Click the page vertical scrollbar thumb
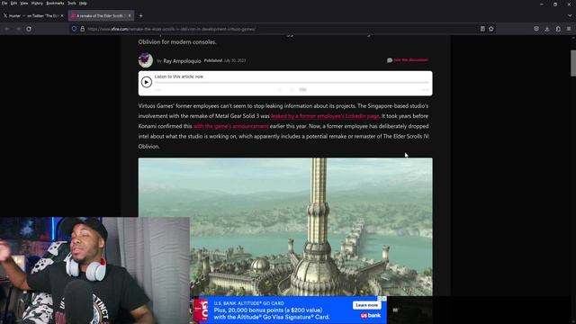This screenshot has height=324, width=576. click(573, 63)
